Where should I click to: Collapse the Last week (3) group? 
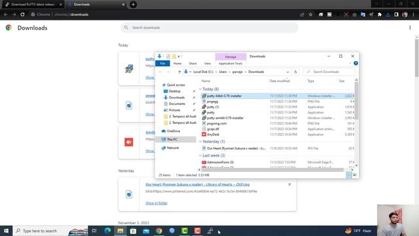[x=200, y=155]
